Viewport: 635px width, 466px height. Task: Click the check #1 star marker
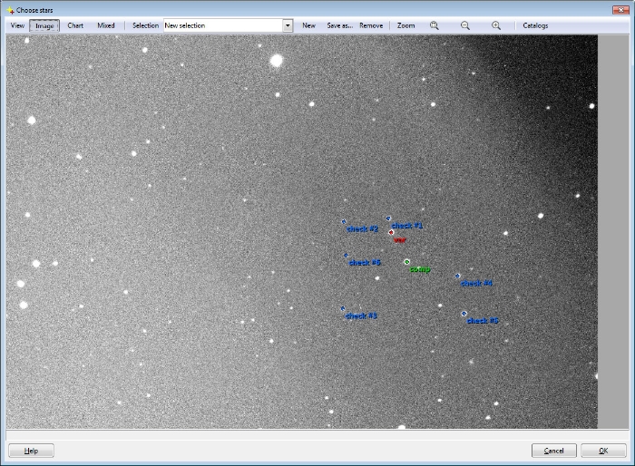388,218
